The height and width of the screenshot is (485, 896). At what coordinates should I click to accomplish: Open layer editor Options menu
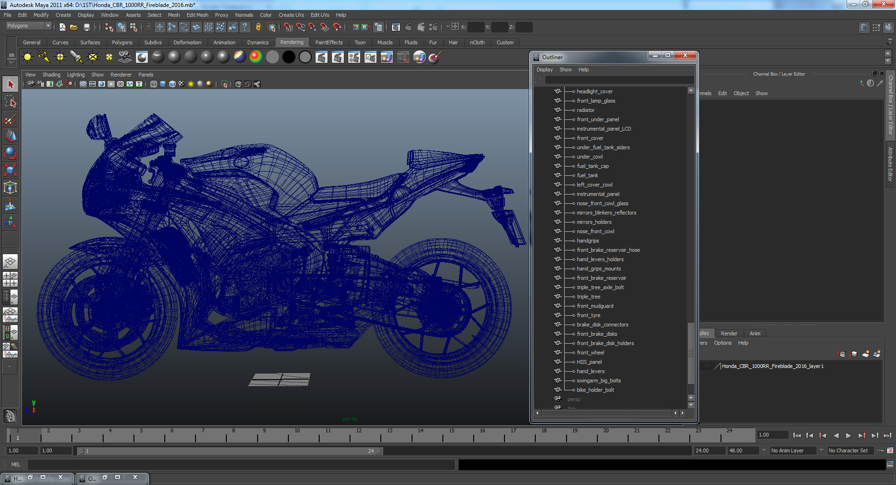point(723,343)
